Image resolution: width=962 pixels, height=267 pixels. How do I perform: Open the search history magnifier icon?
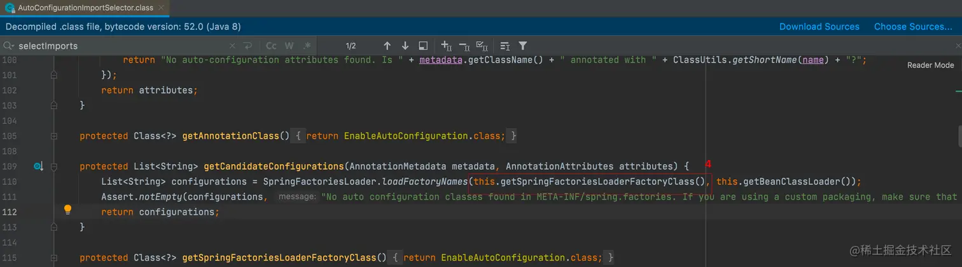point(9,46)
